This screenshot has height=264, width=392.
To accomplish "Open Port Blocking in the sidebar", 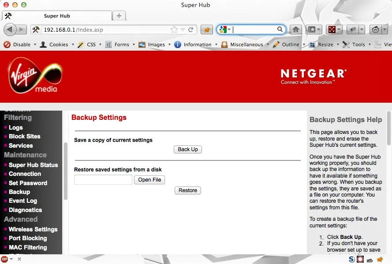I will click(28, 238).
